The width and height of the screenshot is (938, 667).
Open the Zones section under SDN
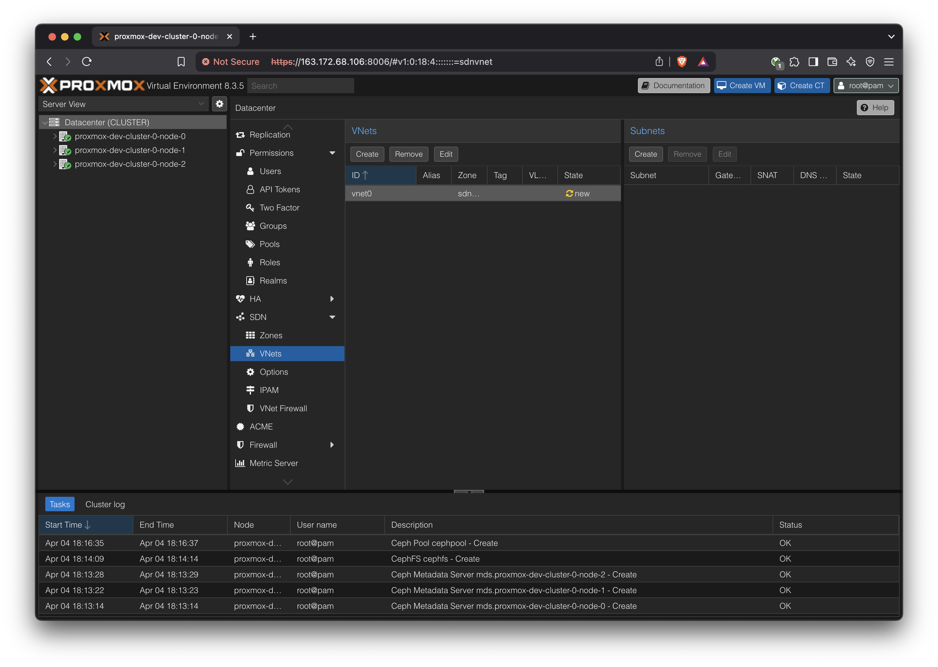tap(271, 335)
